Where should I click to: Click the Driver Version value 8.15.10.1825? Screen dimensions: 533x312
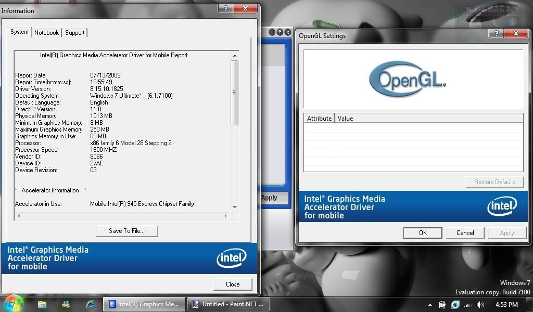(x=107, y=89)
